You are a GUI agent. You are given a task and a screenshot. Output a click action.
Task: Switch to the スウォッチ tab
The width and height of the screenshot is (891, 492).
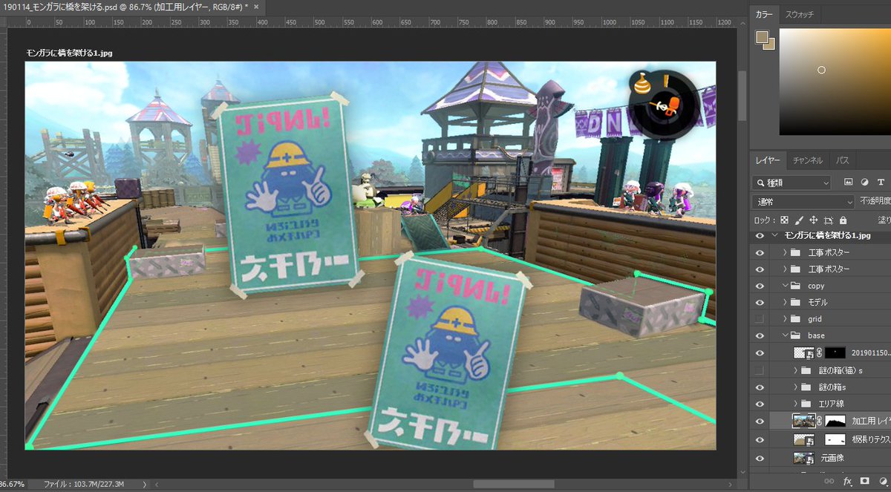(x=800, y=15)
